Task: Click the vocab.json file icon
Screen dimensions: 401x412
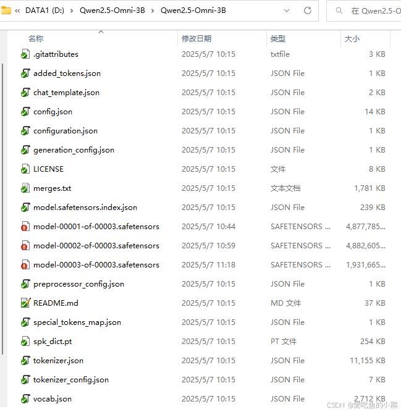Action: (x=25, y=399)
